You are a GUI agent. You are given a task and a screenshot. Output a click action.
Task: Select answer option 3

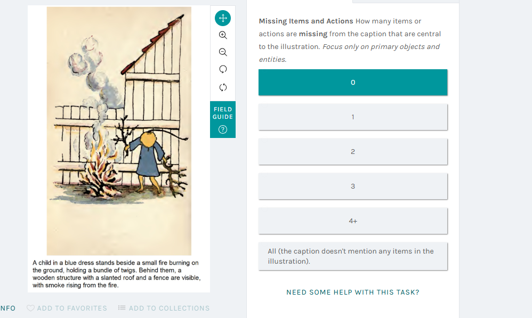click(353, 186)
